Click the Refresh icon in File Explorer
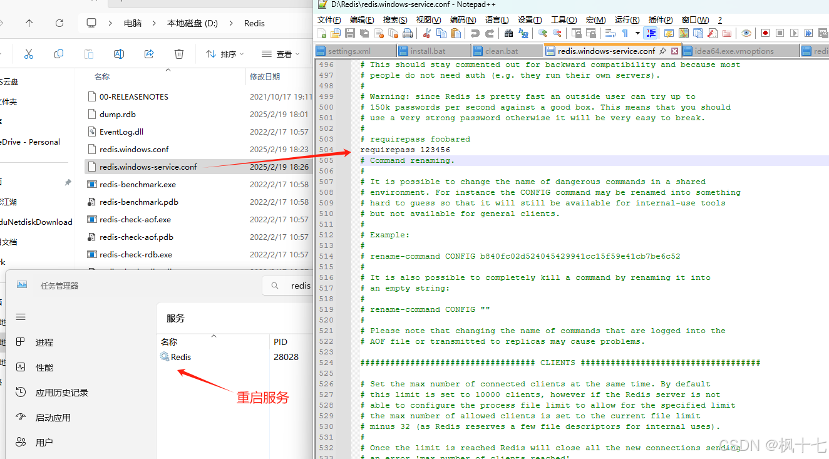The width and height of the screenshot is (829, 459). coord(59,23)
